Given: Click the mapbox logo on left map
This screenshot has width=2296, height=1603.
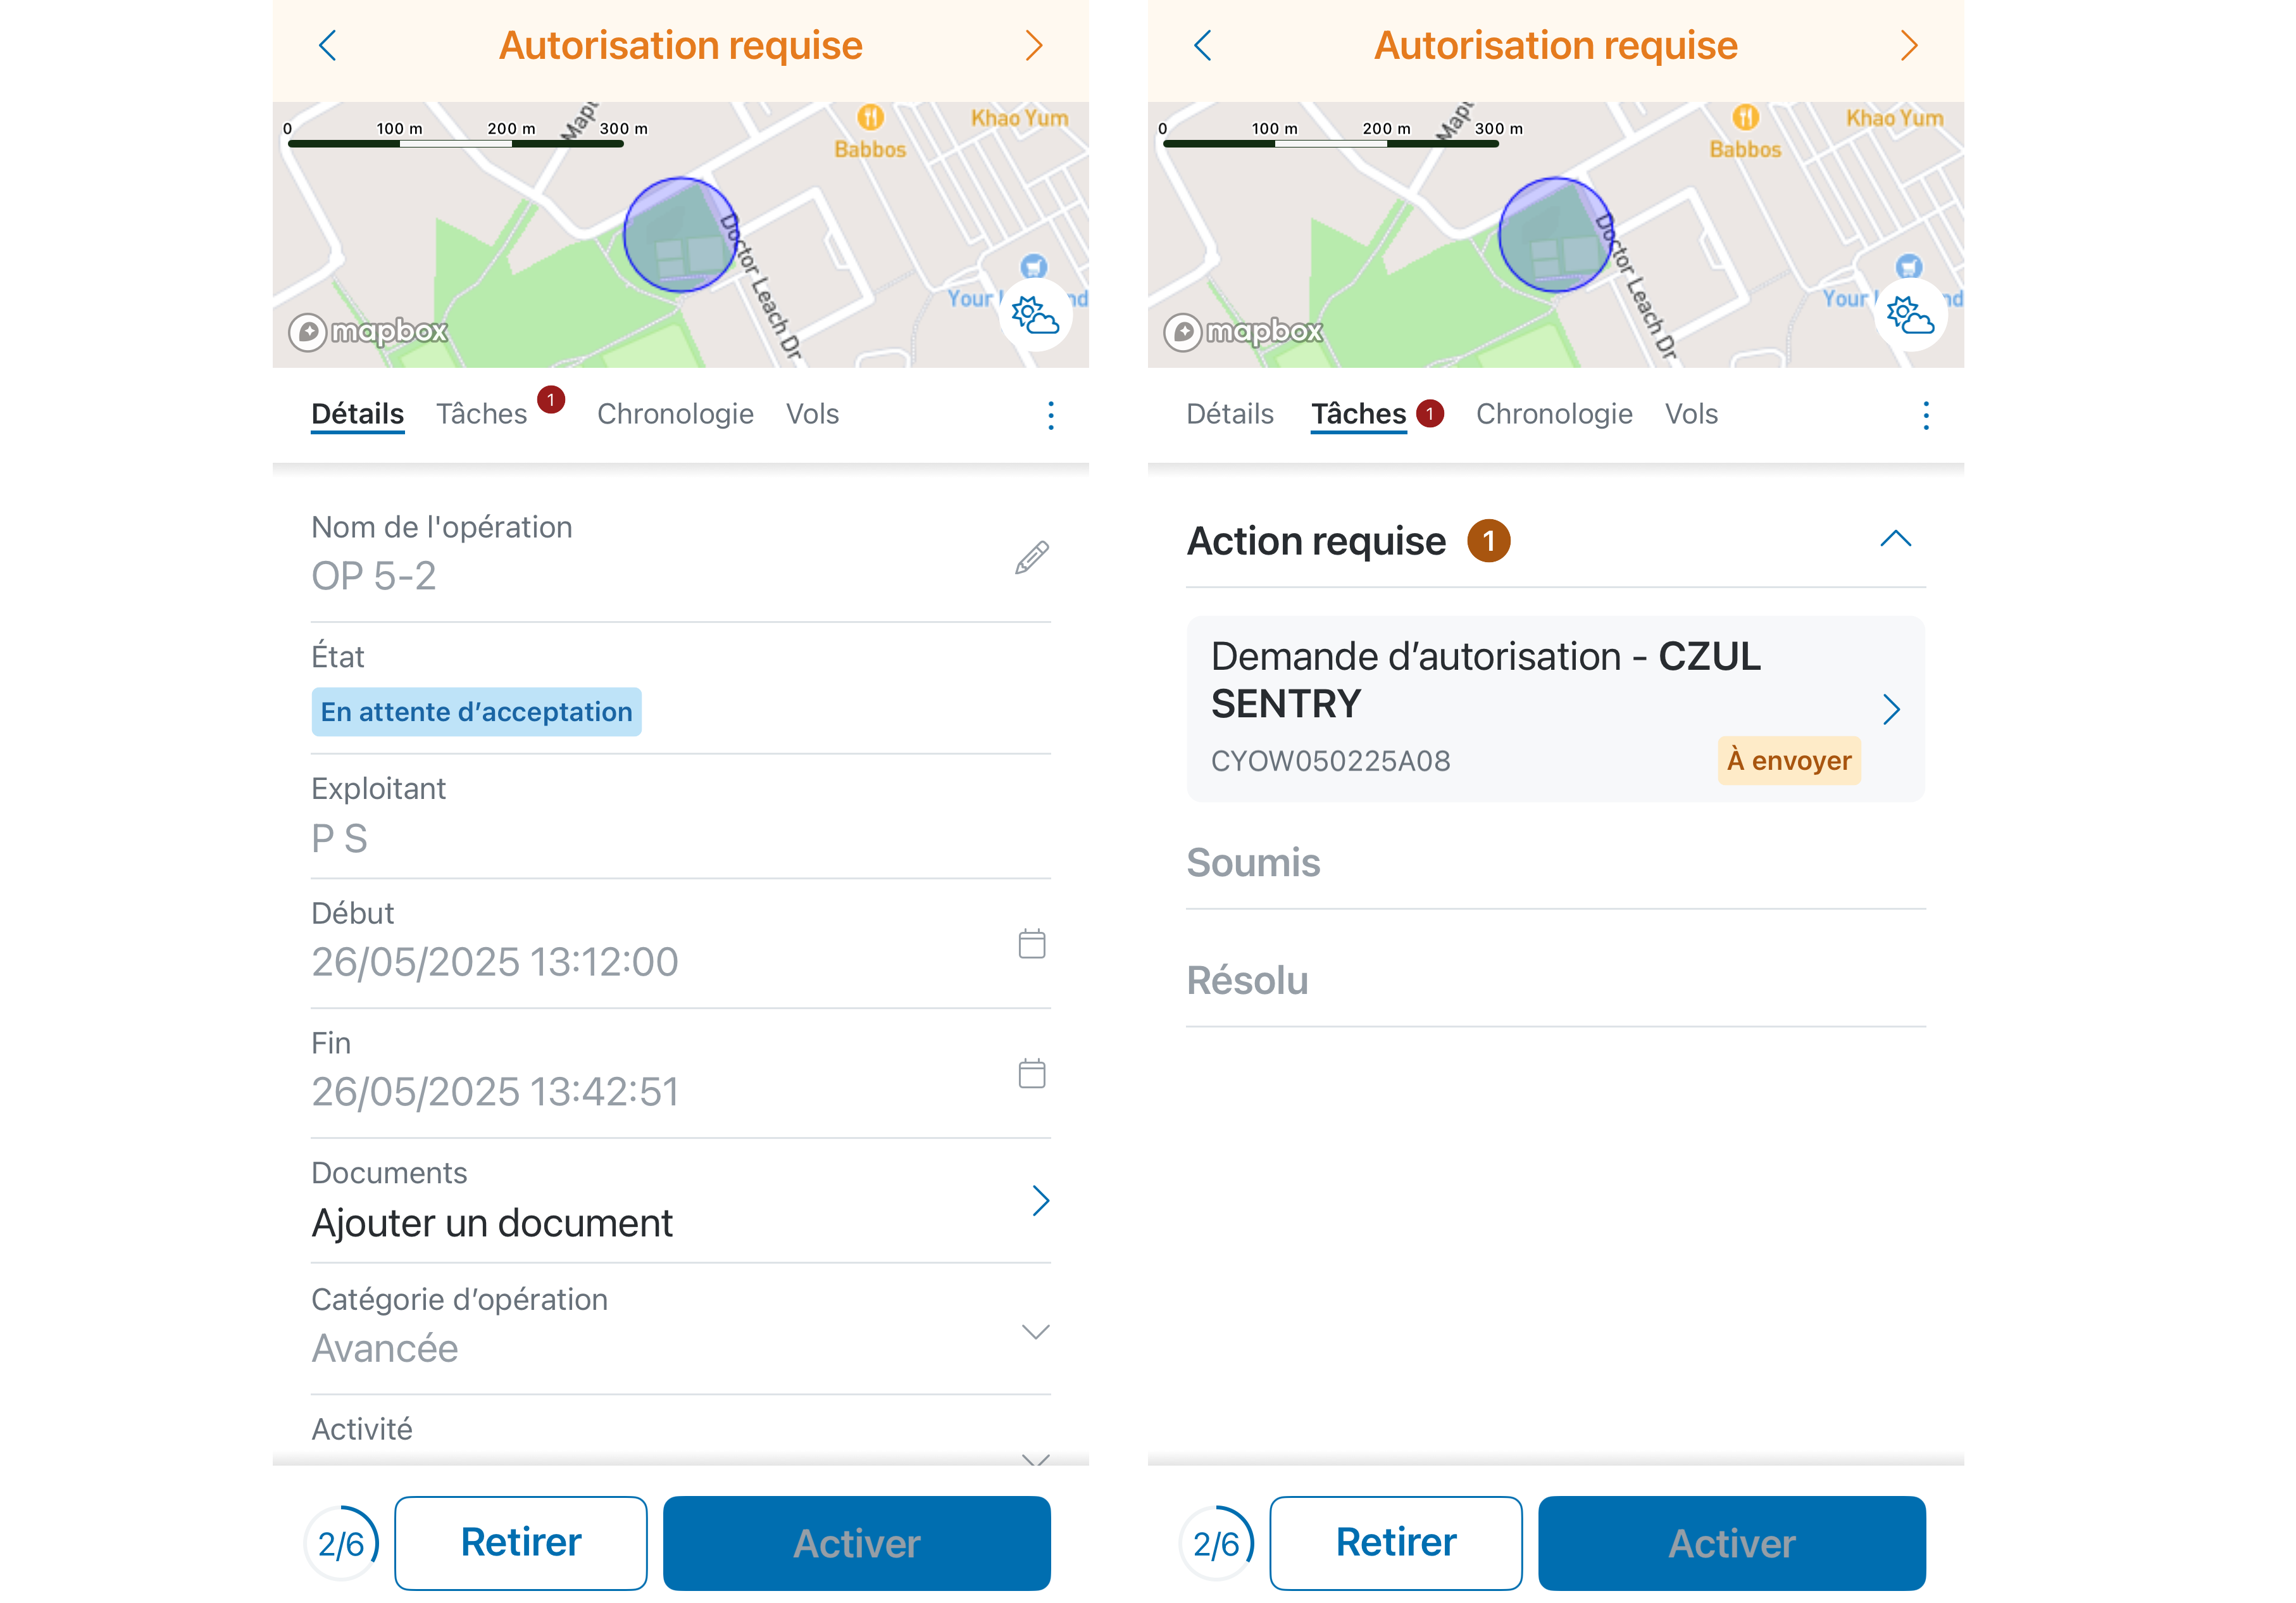Looking at the screenshot, I should coord(368,331).
